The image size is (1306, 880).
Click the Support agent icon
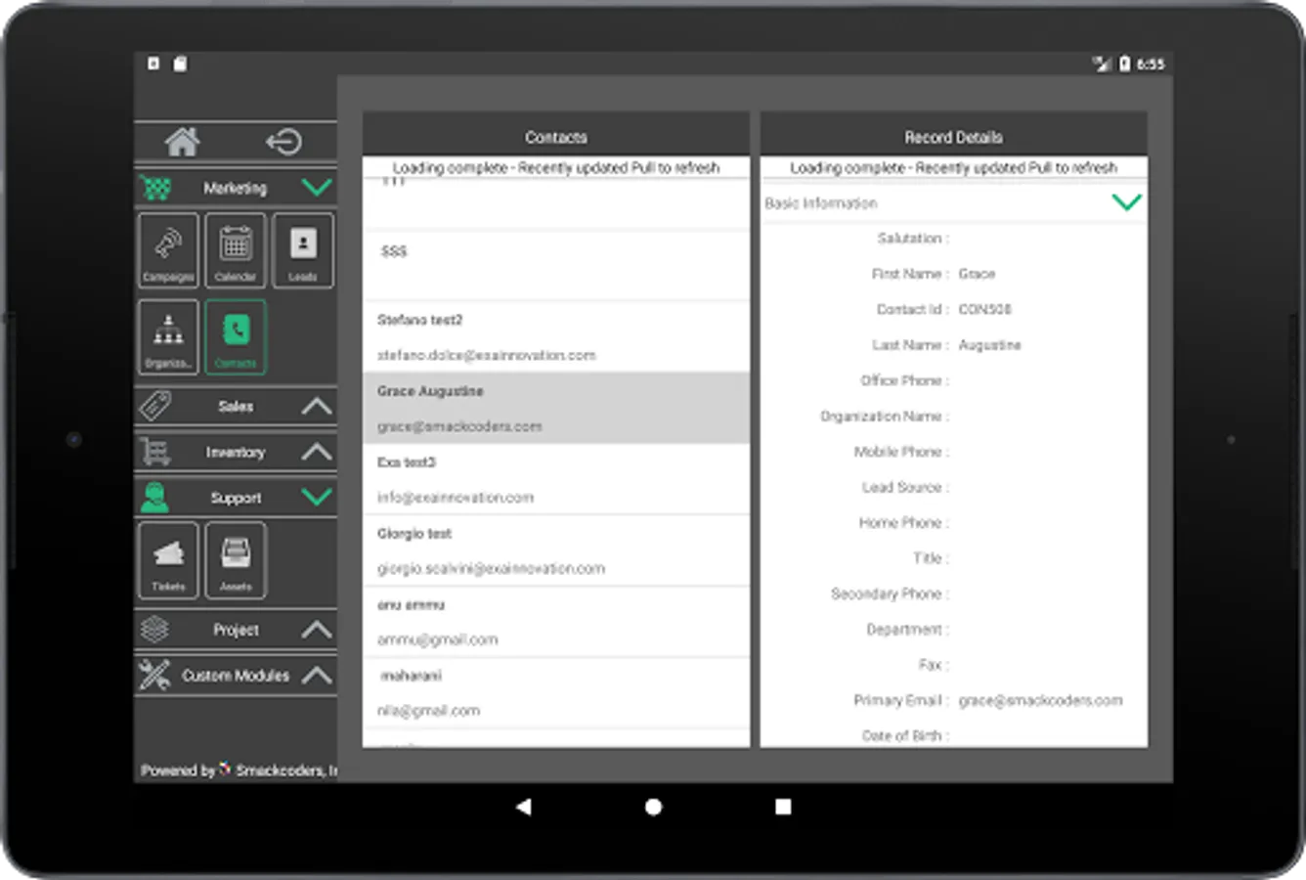pyautogui.click(x=154, y=498)
